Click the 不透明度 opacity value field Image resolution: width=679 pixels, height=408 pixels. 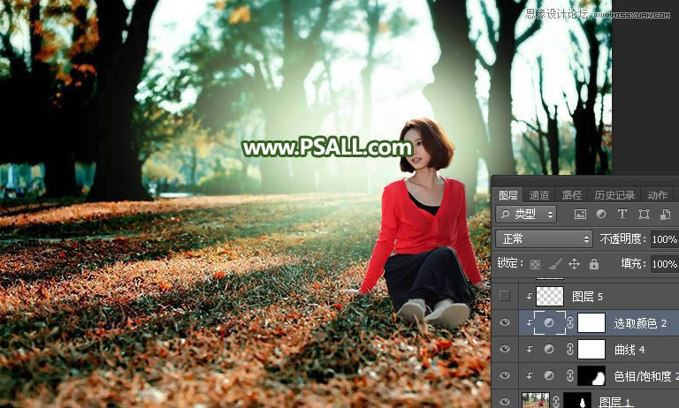tap(663, 239)
